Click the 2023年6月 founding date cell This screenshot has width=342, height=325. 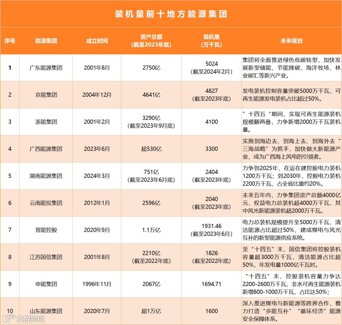tap(97, 149)
